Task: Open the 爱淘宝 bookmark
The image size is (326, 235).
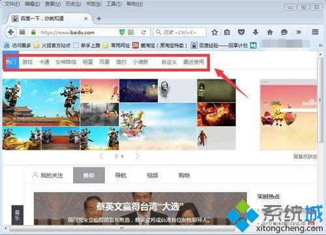Action: [160, 46]
